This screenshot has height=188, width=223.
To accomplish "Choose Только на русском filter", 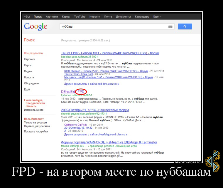I will [36, 122].
